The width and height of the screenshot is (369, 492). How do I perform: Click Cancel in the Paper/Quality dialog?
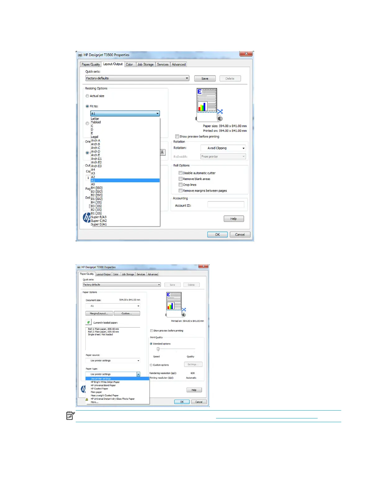point(199,402)
